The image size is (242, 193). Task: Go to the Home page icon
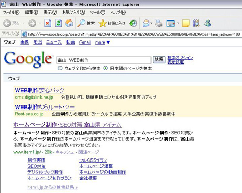[69, 23]
